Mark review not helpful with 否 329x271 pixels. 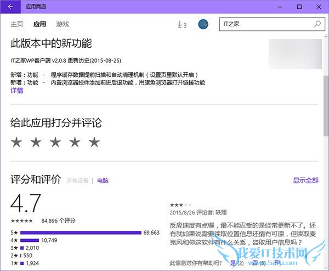(255, 263)
